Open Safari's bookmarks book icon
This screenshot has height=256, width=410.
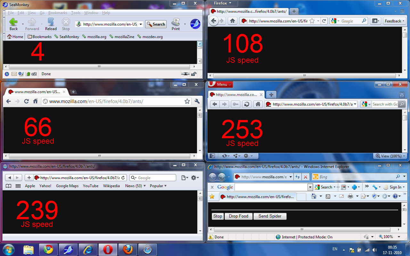pos(9,186)
